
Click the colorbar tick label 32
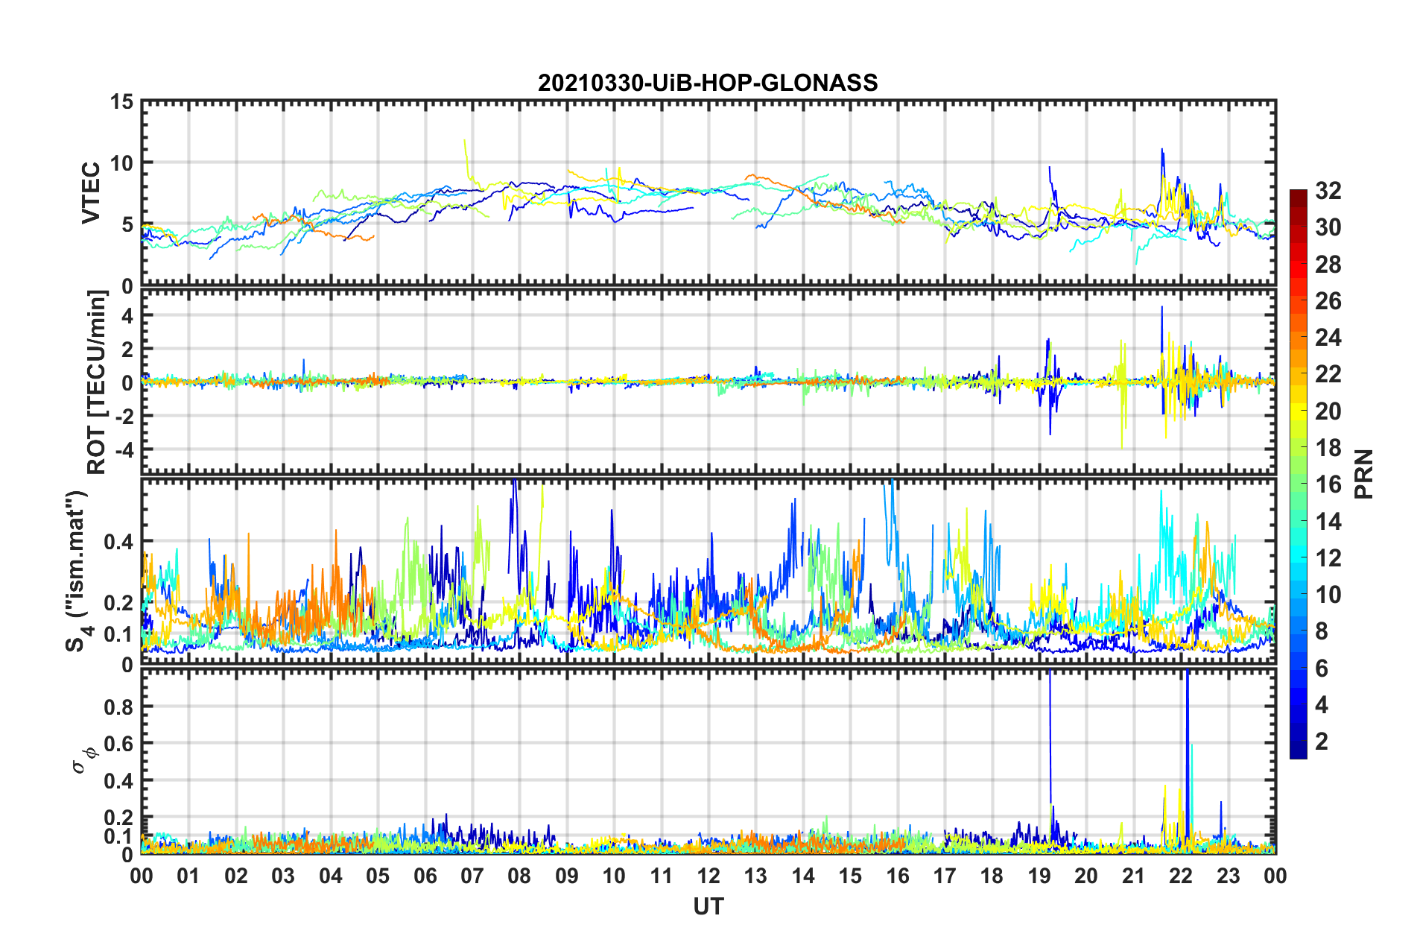click(1328, 191)
